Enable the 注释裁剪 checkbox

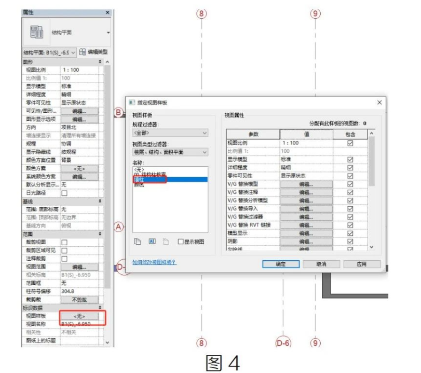64,259
